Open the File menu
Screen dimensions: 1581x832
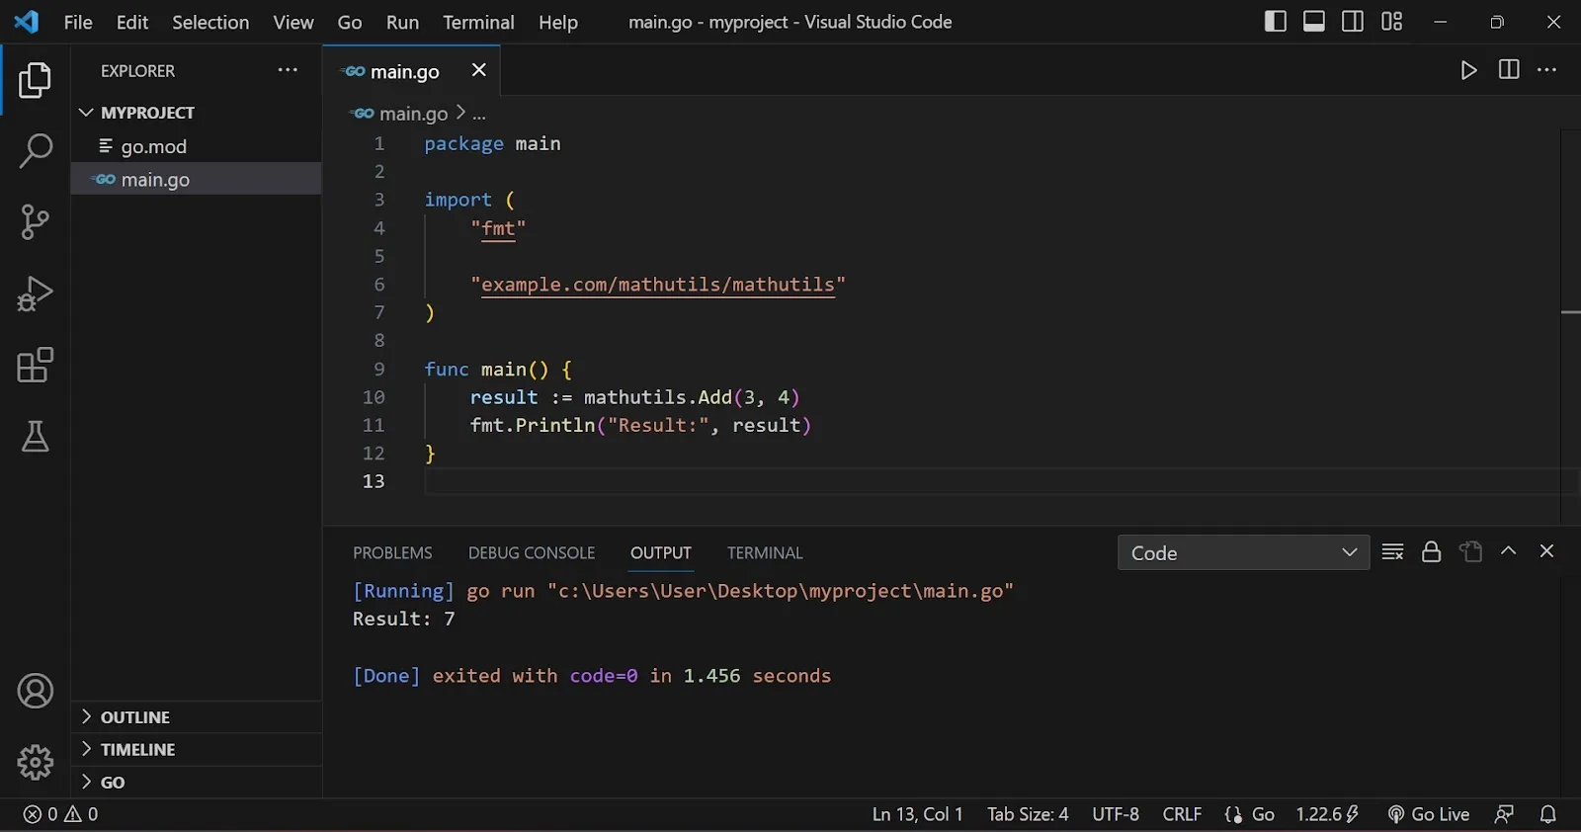point(78,22)
